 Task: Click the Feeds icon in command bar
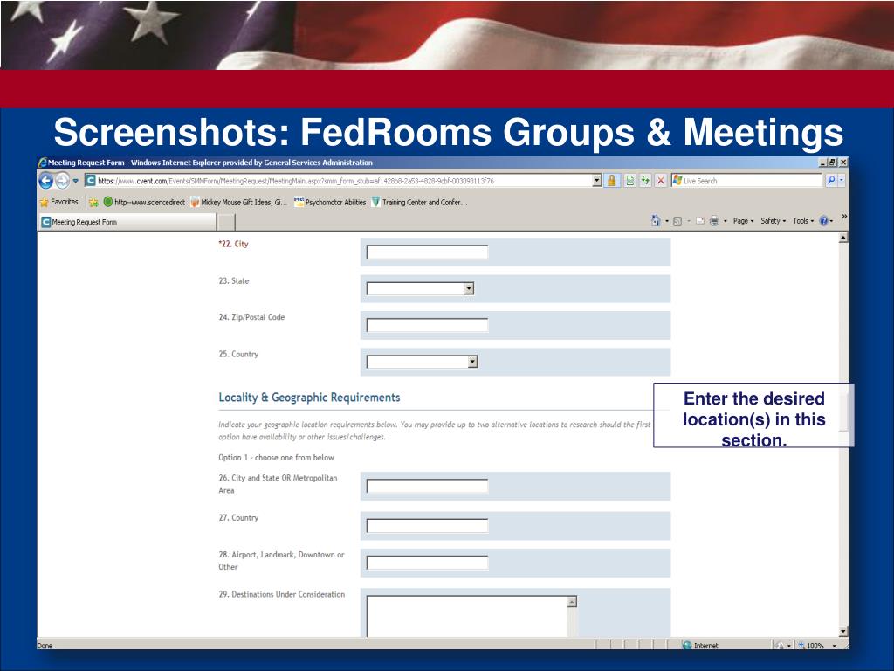677,221
